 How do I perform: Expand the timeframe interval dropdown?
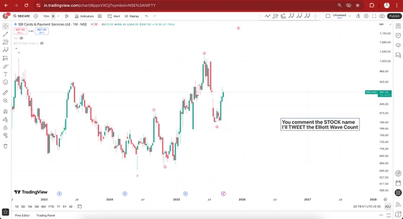pos(58,16)
